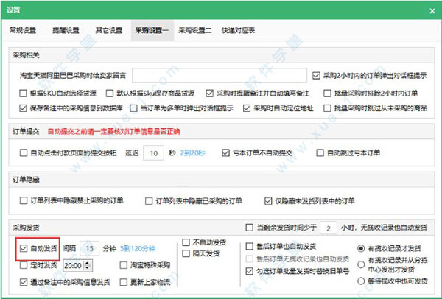Viewport: 442px width, 299px height.
Task: Select 等待揽收中也可发货 radio option
Action: [361, 282]
